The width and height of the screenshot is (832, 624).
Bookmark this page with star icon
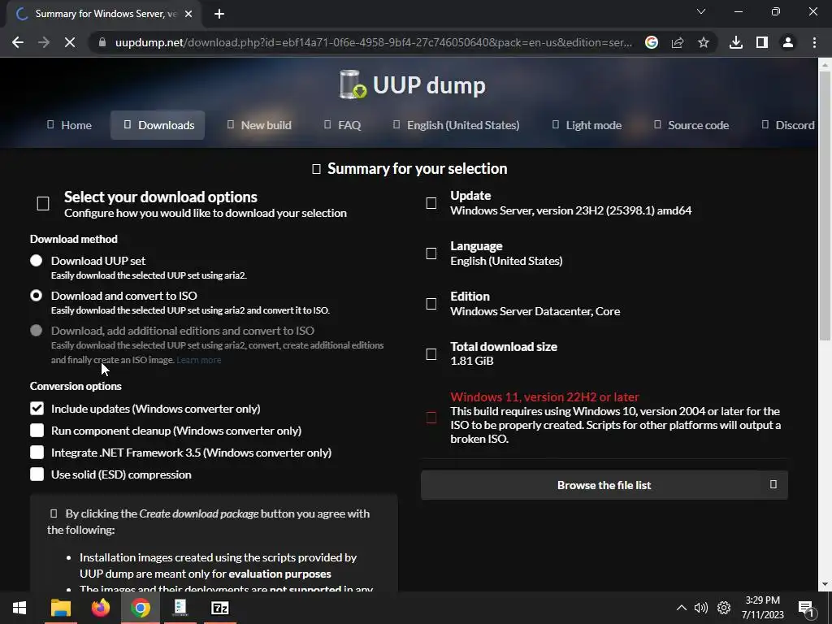[704, 42]
